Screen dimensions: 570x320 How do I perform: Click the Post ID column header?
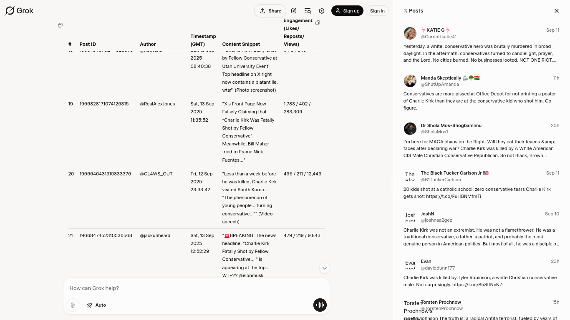pos(88,44)
